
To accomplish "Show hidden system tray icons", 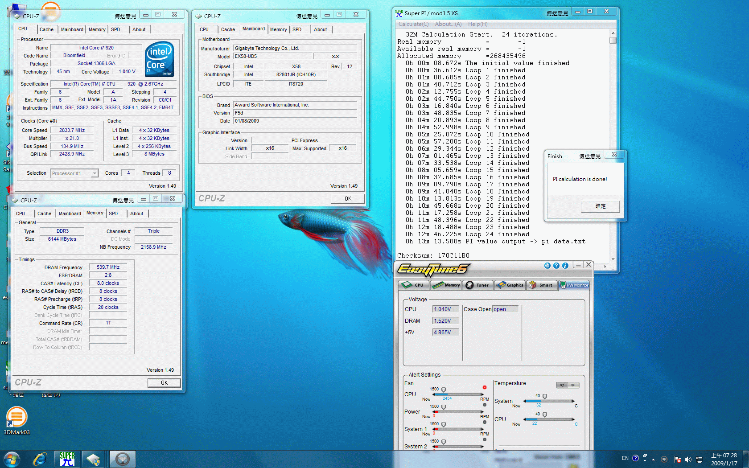I will pyautogui.click(x=654, y=459).
